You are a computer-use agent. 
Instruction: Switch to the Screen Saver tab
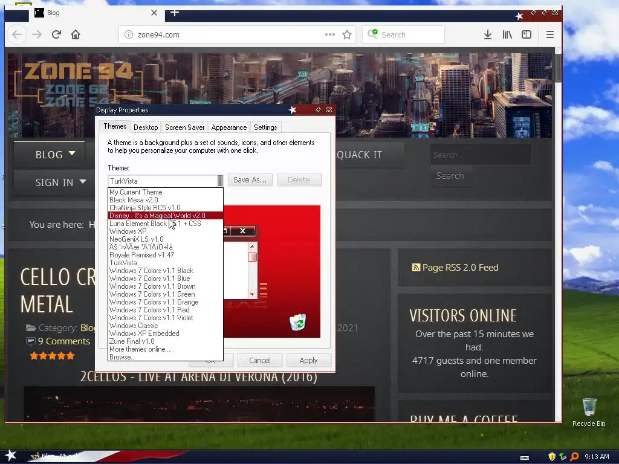click(185, 127)
